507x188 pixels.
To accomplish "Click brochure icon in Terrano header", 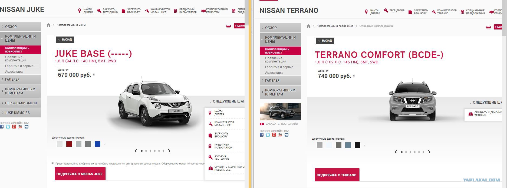I will (x=410, y=12).
